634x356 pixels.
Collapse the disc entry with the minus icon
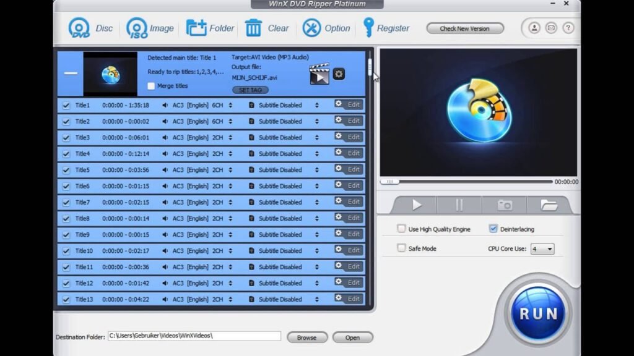point(71,73)
